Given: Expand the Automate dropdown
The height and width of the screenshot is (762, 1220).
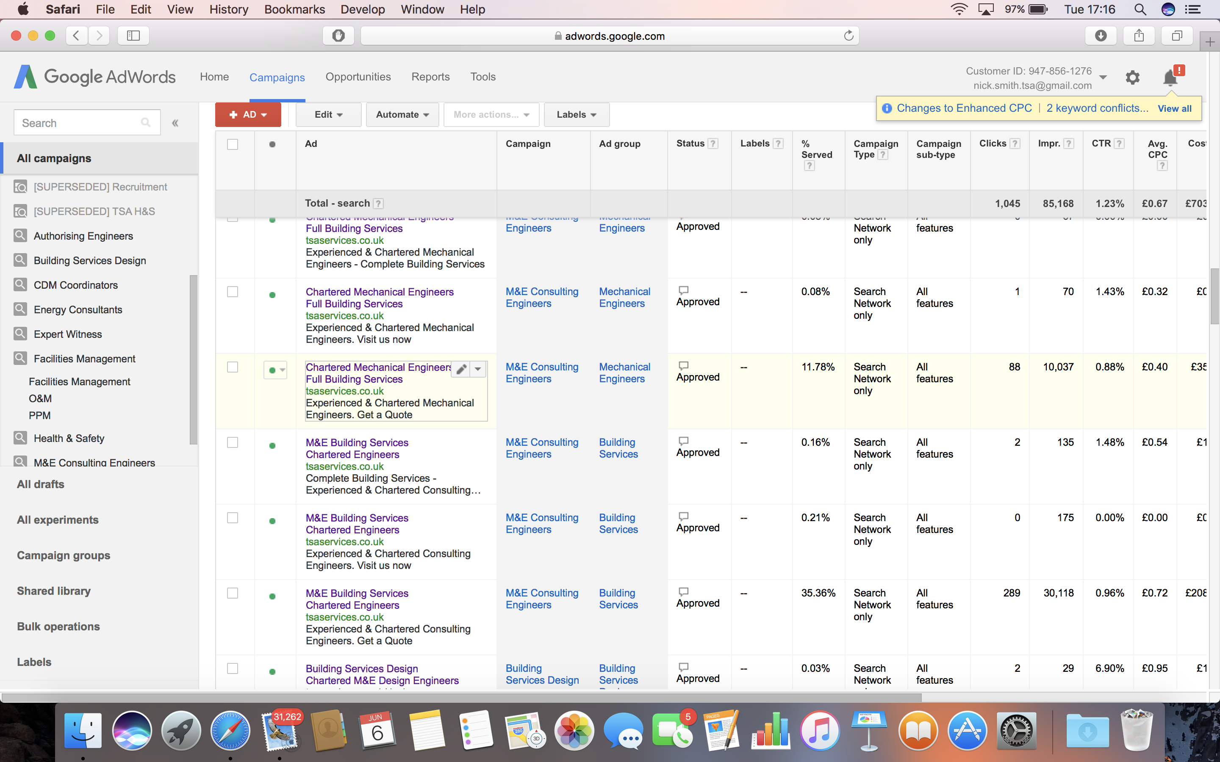Looking at the screenshot, I should (x=402, y=115).
